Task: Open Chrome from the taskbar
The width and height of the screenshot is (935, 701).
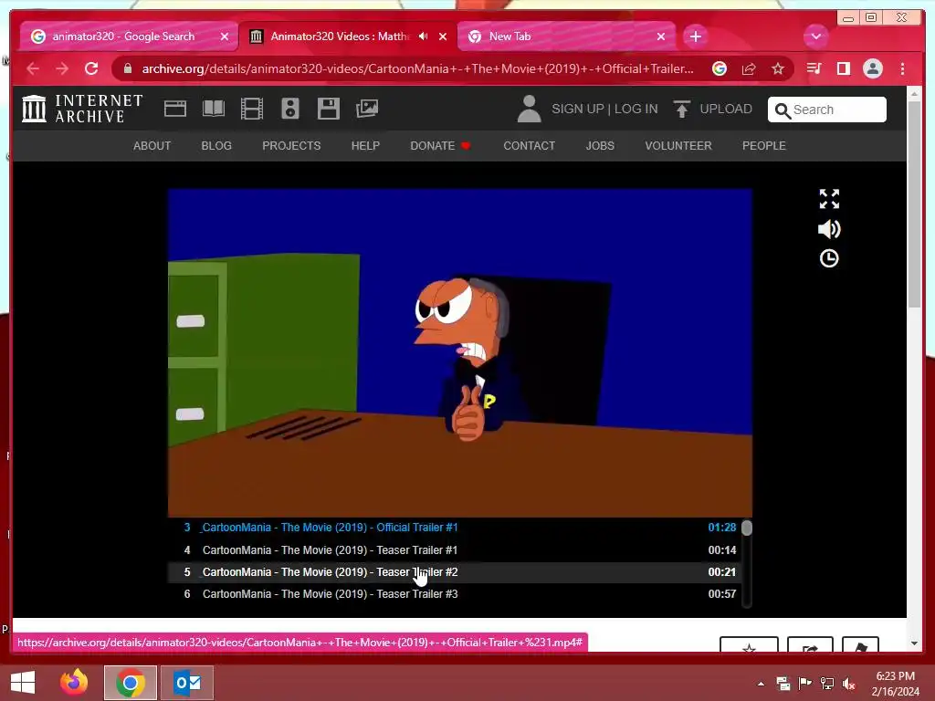Action: coord(131,683)
